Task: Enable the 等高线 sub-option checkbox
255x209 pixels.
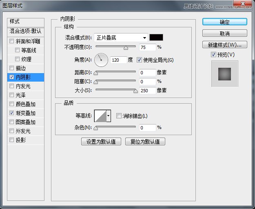Action: pyautogui.click(x=17, y=50)
